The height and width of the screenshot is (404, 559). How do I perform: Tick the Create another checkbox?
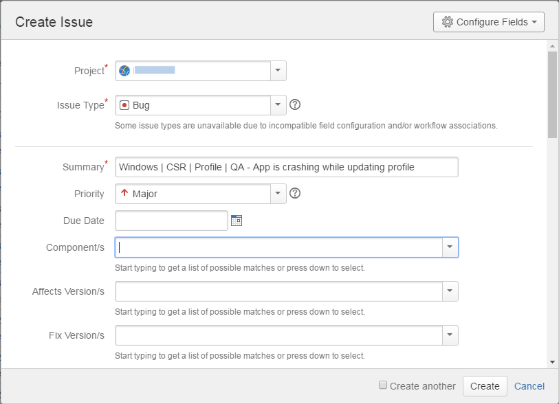tap(383, 385)
